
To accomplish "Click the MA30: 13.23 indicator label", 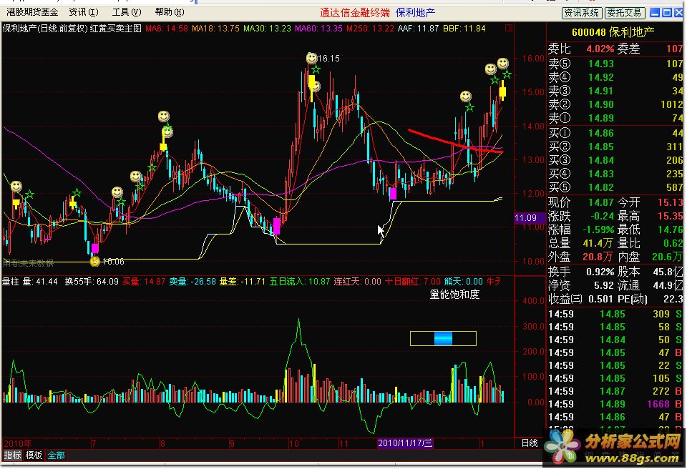I will [x=267, y=29].
